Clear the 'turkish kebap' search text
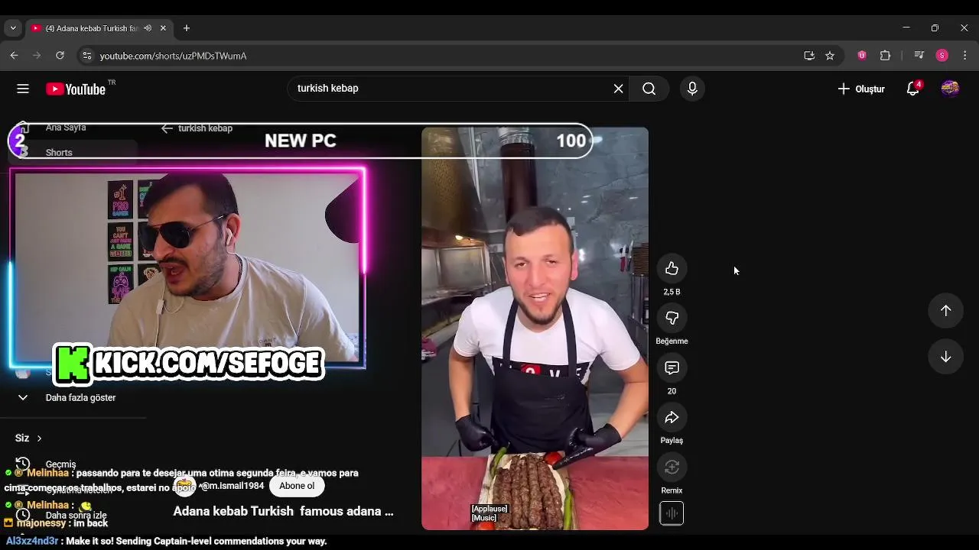 tap(618, 89)
